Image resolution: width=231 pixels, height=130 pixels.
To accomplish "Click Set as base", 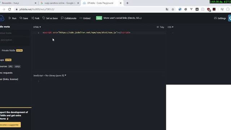I will pos(50,18).
